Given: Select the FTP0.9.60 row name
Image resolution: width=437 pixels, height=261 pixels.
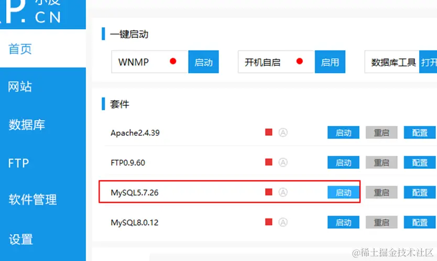Looking at the screenshot, I should [128, 162].
